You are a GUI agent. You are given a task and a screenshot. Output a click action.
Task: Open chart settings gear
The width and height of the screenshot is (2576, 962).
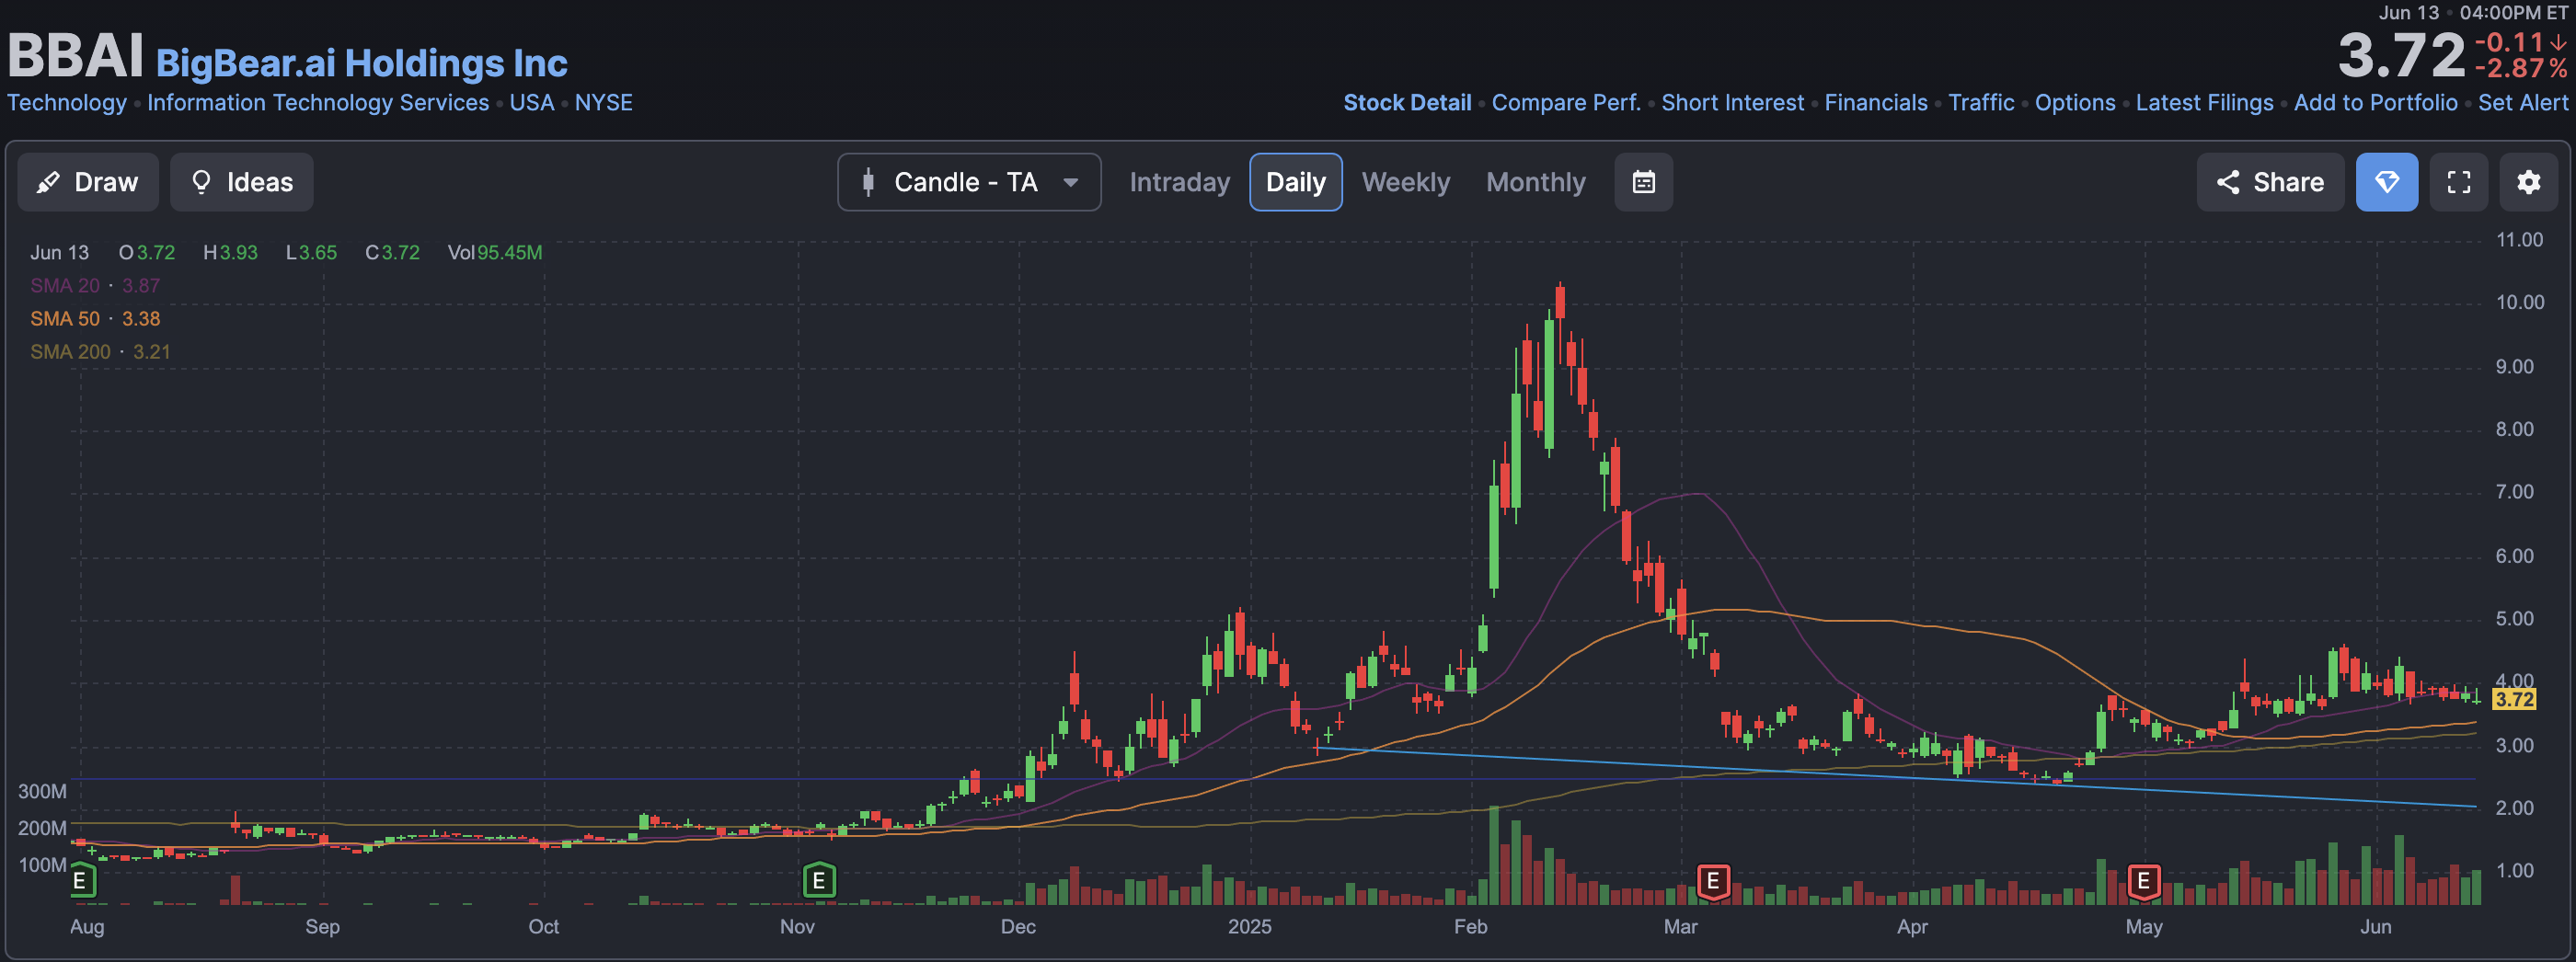pos(2528,182)
